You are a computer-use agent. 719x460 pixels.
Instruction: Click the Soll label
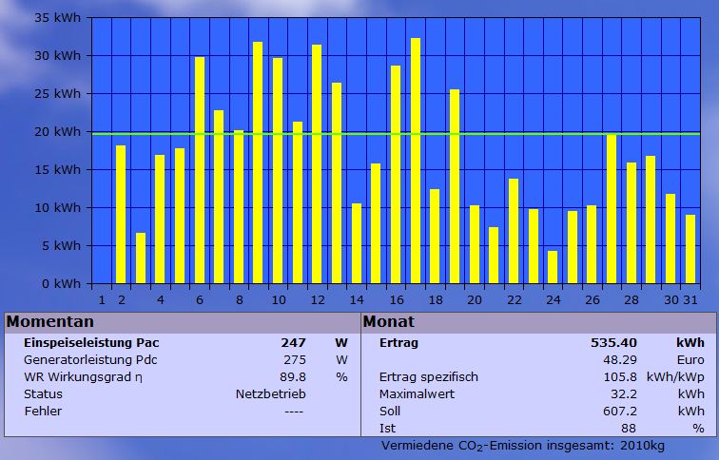pos(390,411)
